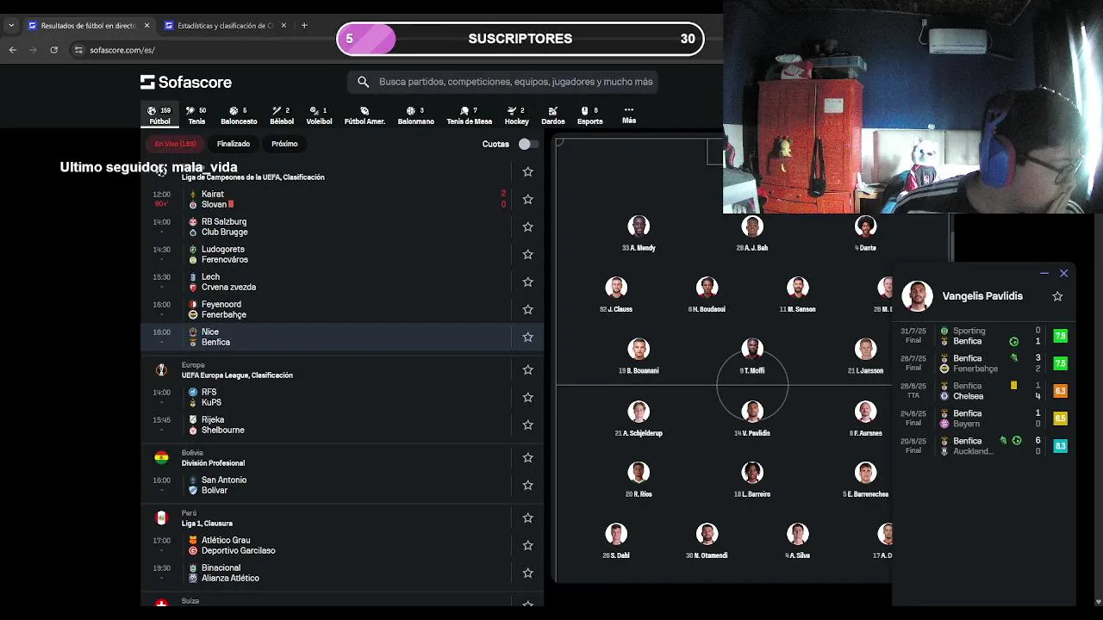Viewport: 1103px width, 620px height.
Task: Click the Sofascore logo
Action: coord(186,82)
